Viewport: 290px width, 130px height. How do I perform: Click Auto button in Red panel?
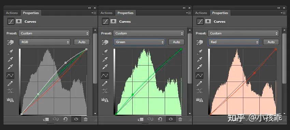coord(271,42)
